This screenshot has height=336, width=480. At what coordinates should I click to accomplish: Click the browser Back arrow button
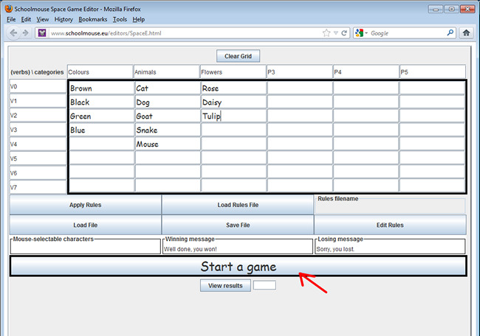point(13,33)
